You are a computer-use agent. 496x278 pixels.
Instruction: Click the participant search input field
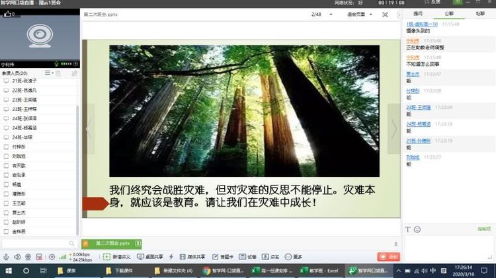click(x=36, y=244)
